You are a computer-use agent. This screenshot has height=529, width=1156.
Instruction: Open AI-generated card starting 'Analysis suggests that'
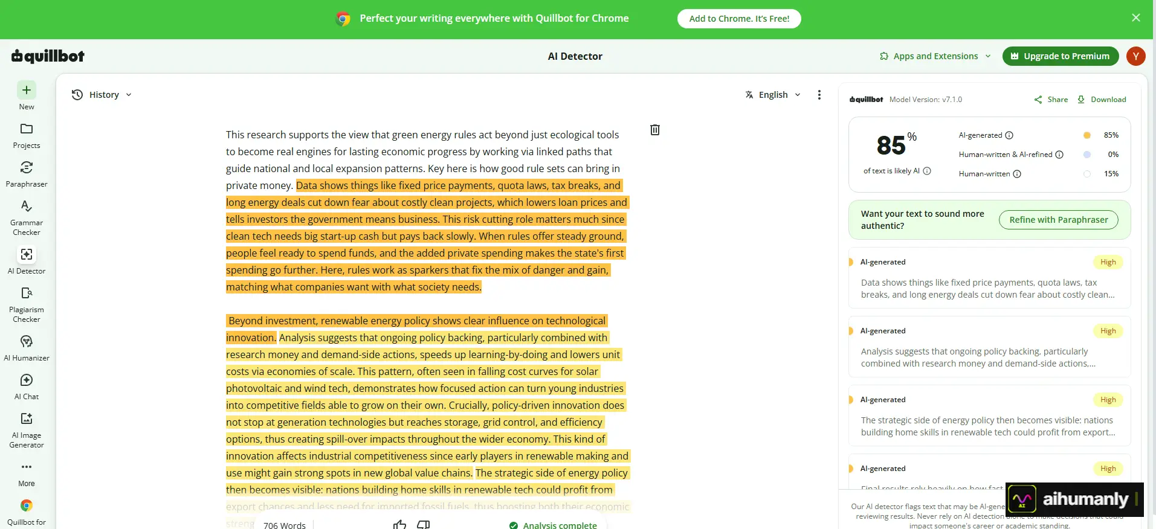pos(989,347)
